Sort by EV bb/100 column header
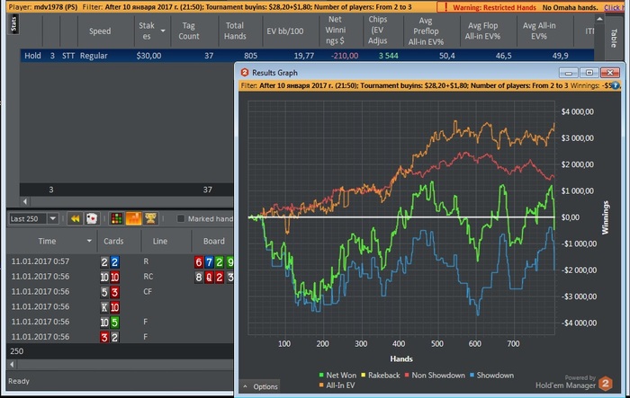The height and width of the screenshot is (398, 630). (x=285, y=31)
